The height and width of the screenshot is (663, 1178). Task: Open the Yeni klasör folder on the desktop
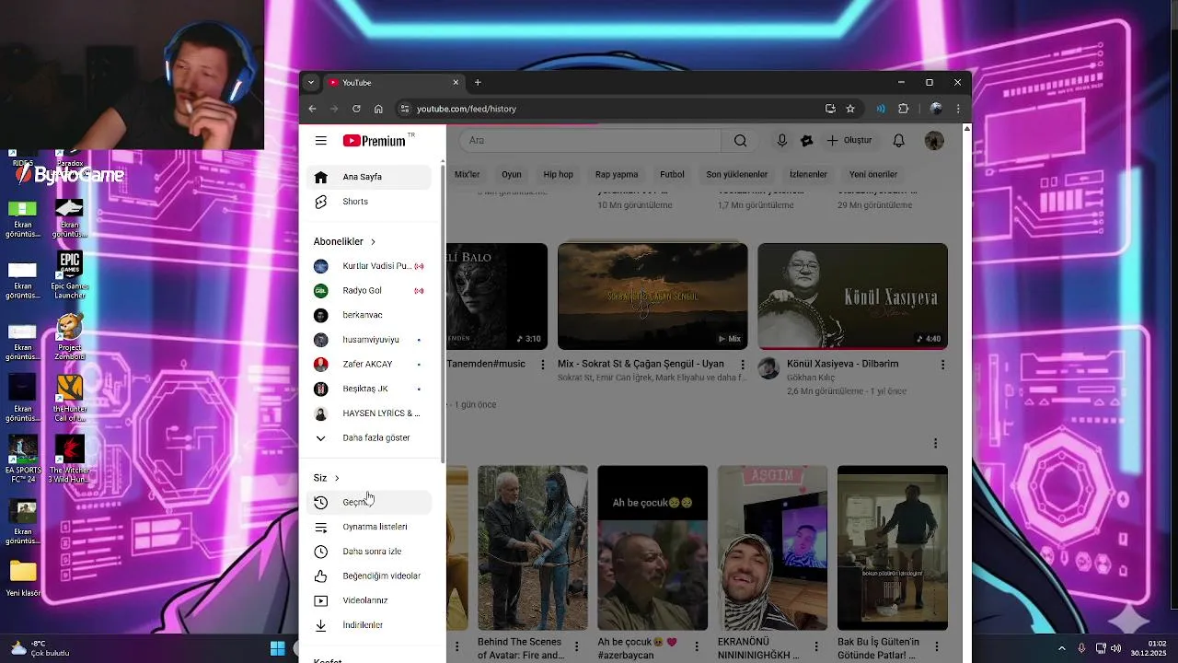pyautogui.click(x=22, y=577)
